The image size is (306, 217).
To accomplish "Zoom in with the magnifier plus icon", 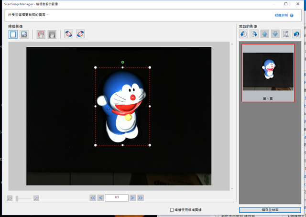I will [x=36, y=198].
